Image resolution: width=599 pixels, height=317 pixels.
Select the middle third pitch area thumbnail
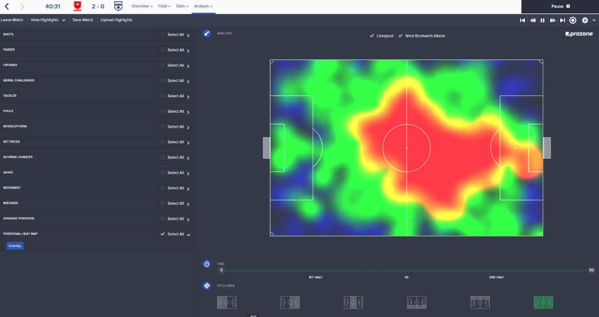353,302
